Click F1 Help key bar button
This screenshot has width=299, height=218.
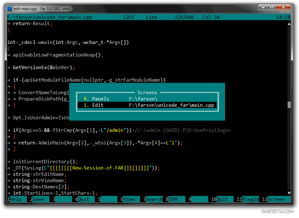tap(17, 199)
